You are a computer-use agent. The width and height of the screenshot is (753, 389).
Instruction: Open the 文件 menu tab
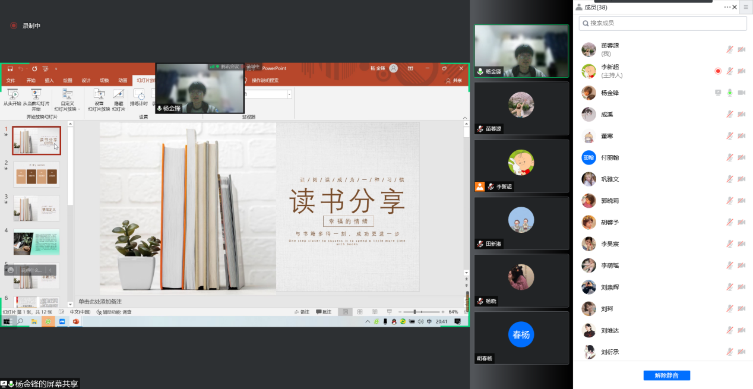(11, 81)
